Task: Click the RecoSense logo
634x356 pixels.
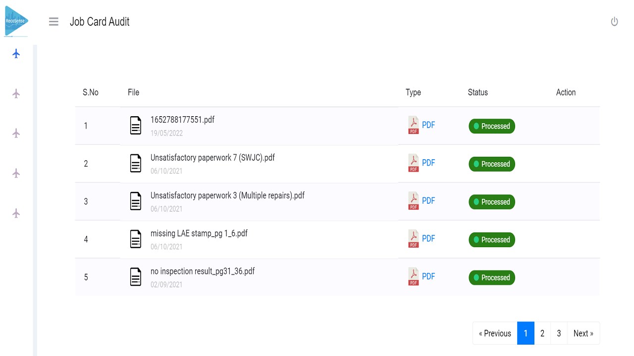Action: [x=16, y=20]
